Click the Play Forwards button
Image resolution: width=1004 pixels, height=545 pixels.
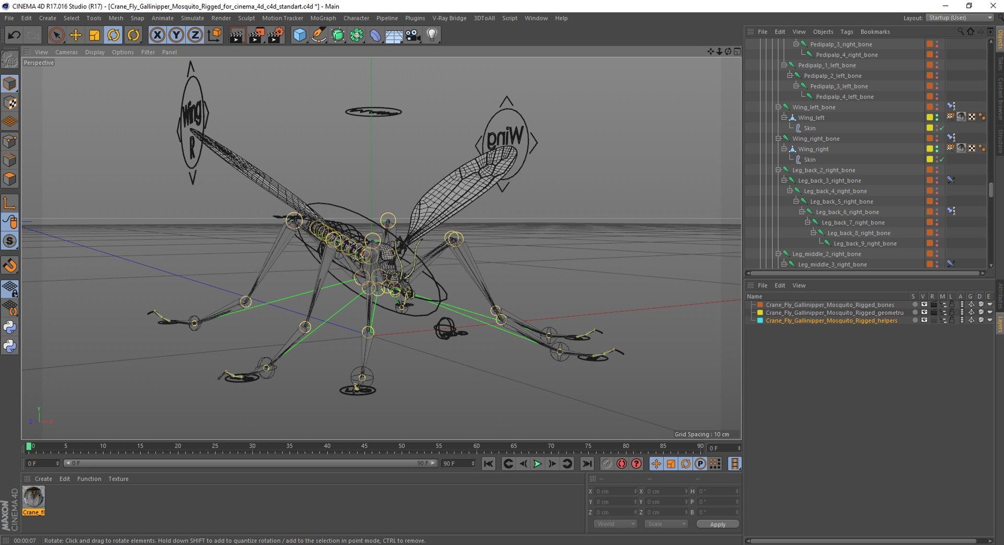(x=538, y=463)
